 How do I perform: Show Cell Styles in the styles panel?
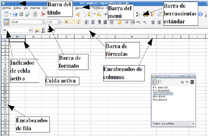tap(154, 82)
